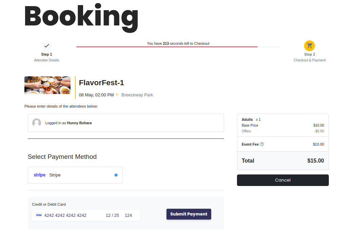Click the orange arrow beside event time

point(117,95)
